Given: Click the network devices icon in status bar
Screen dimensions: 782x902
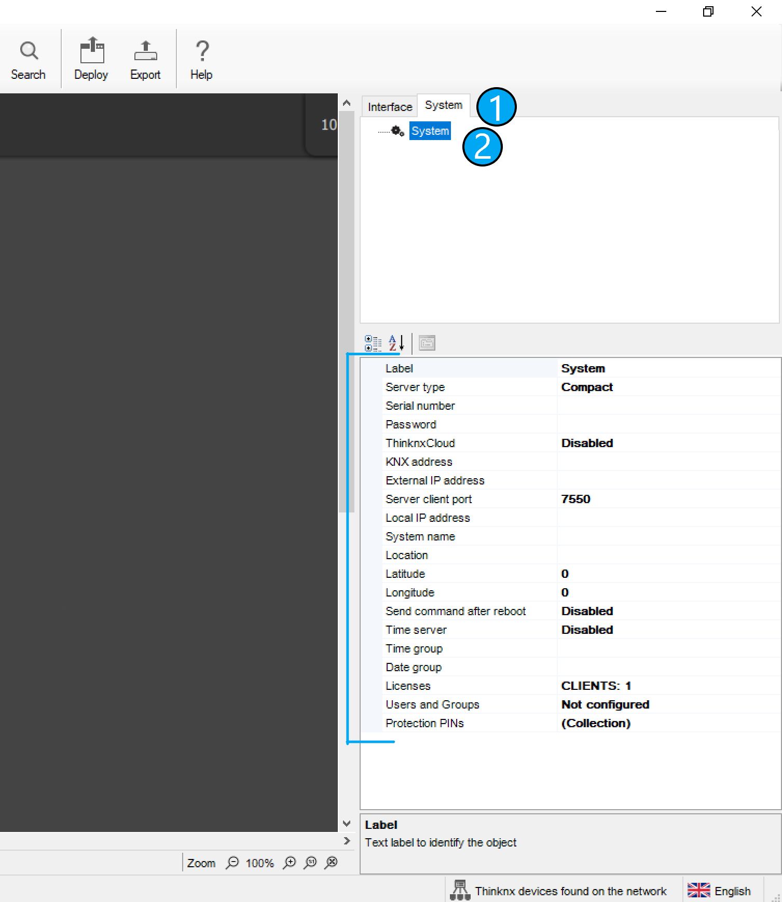Looking at the screenshot, I should 460,890.
